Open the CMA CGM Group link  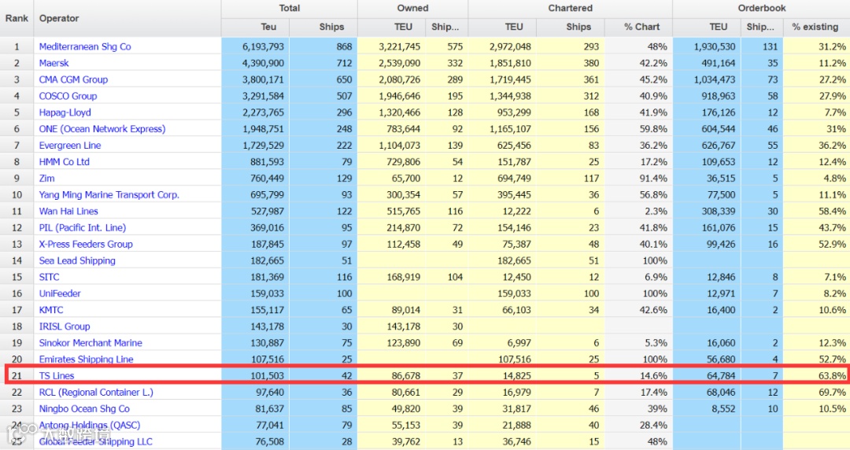[x=73, y=79]
